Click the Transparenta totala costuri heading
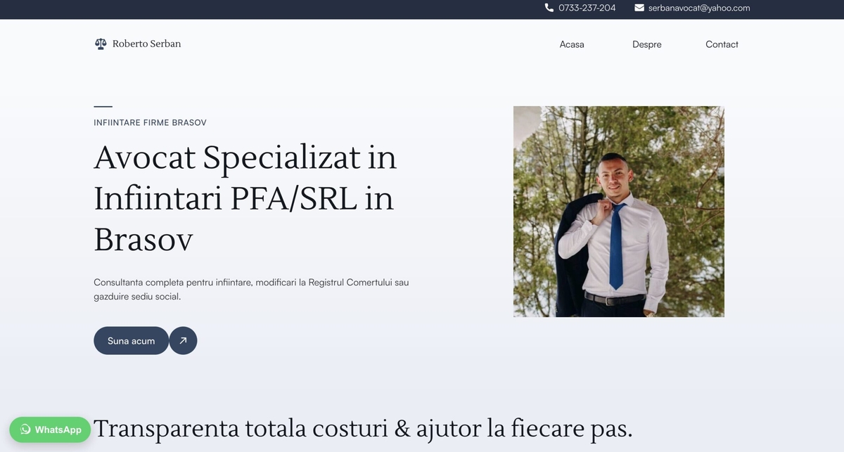This screenshot has height=452, width=844. point(363,428)
